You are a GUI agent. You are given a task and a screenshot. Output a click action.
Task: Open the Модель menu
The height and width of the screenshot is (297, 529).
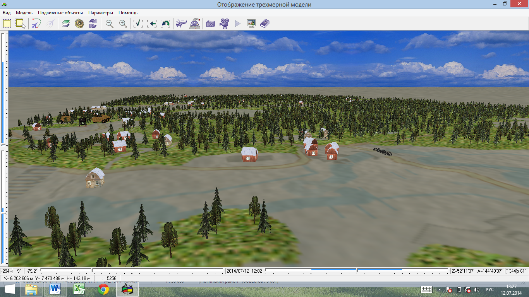(24, 13)
